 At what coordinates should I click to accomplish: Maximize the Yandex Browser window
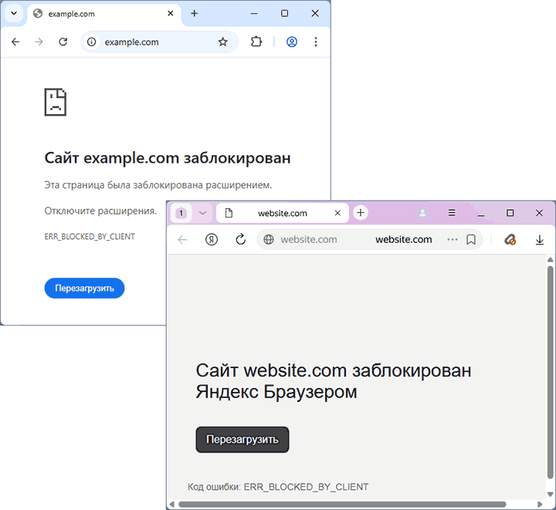pos(510,213)
